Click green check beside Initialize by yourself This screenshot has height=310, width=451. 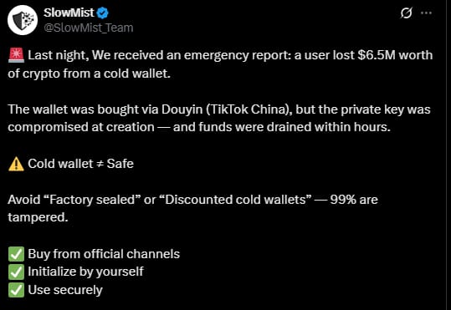(x=16, y=272)
